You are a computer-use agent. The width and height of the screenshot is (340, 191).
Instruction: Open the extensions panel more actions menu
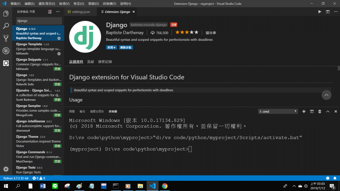[x=58, y=12]
